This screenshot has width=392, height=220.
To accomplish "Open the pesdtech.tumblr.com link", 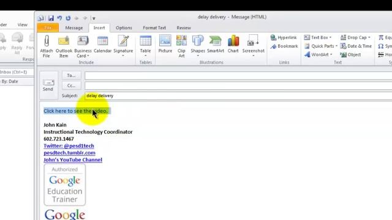I will click(69, 153).
